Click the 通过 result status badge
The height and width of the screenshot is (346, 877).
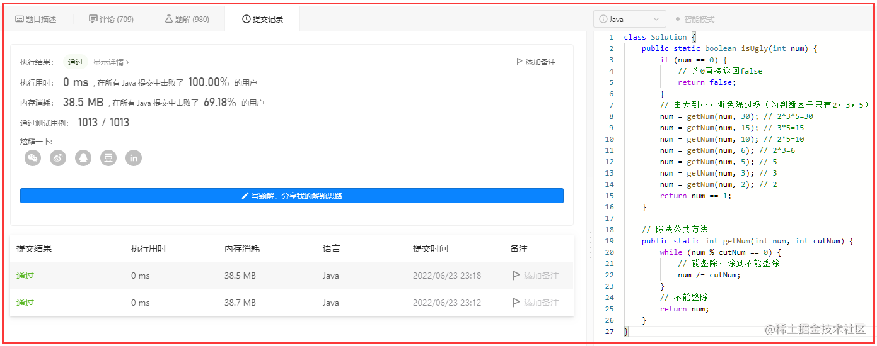pos(76,62)
